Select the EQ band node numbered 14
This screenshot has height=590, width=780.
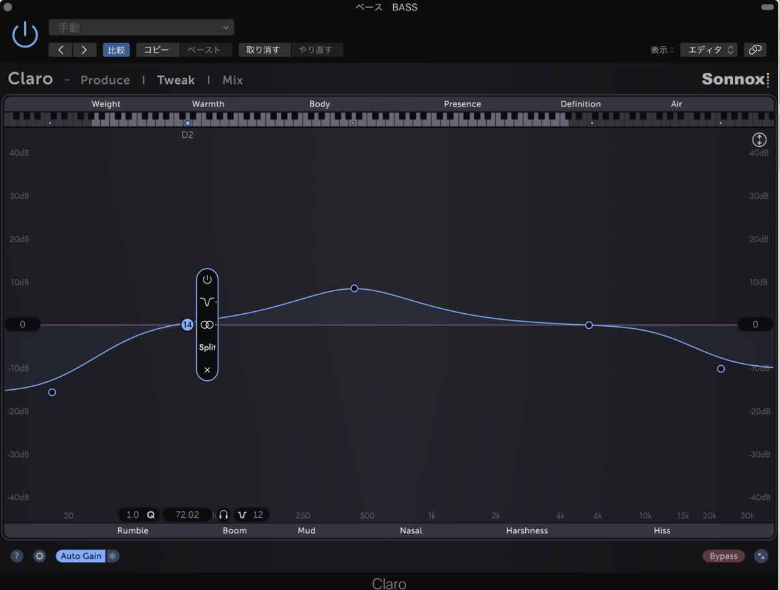pyautogui.click(x=187, y=324)
